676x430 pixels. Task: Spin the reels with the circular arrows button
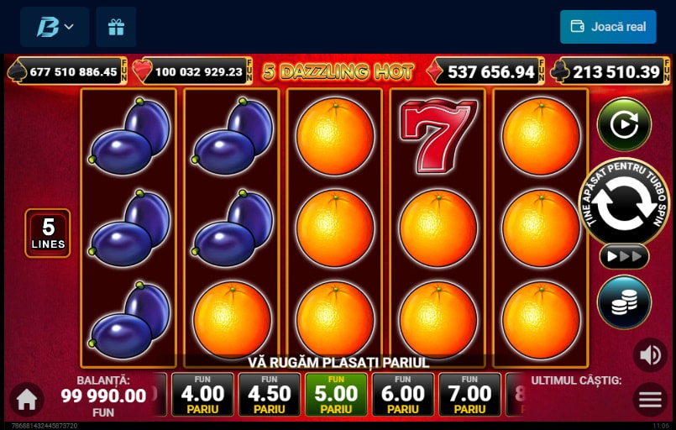624,202
